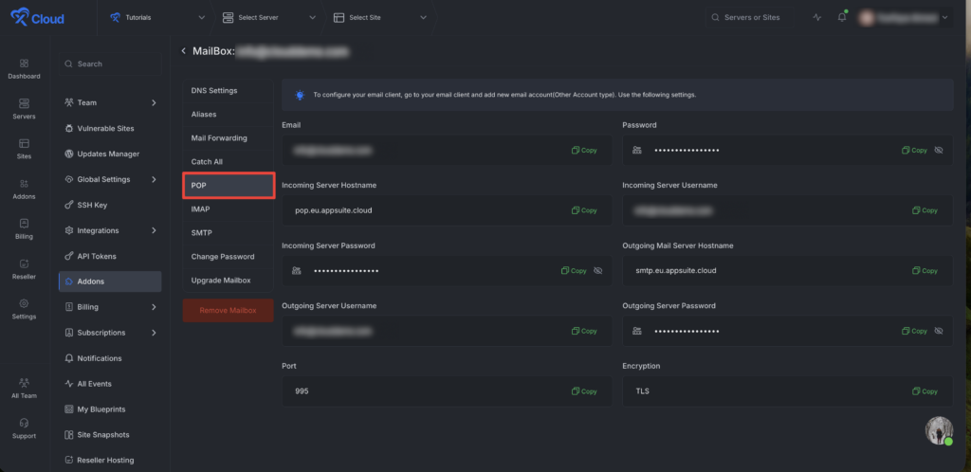Click the notifications bell icon
971x472 pixels.
[842, 17]
